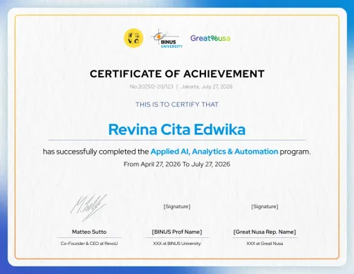Click 'Applied AI, Analytics & Automation' program name

tap(214, 152)
